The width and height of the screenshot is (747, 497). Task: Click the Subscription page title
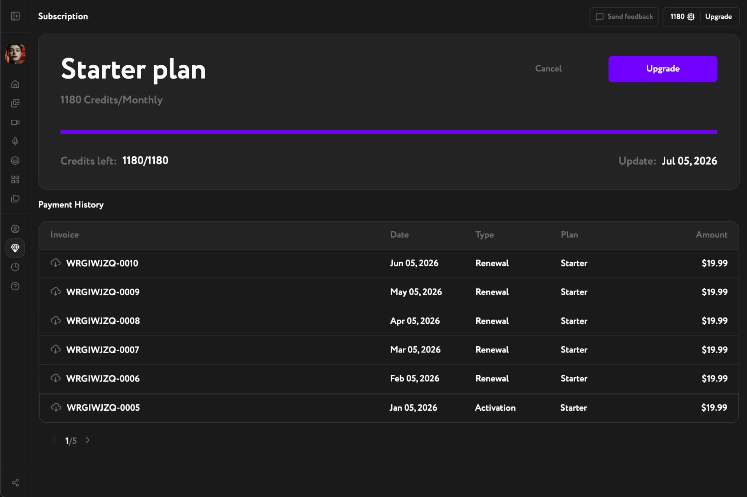[x=63, y=16]
